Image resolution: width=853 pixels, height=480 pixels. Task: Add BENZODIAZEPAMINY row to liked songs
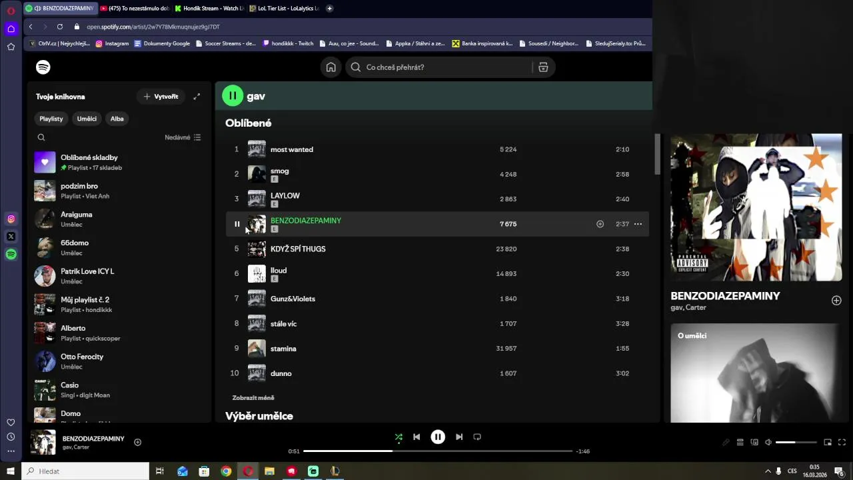pyautogui.click(x=600, y=224)
